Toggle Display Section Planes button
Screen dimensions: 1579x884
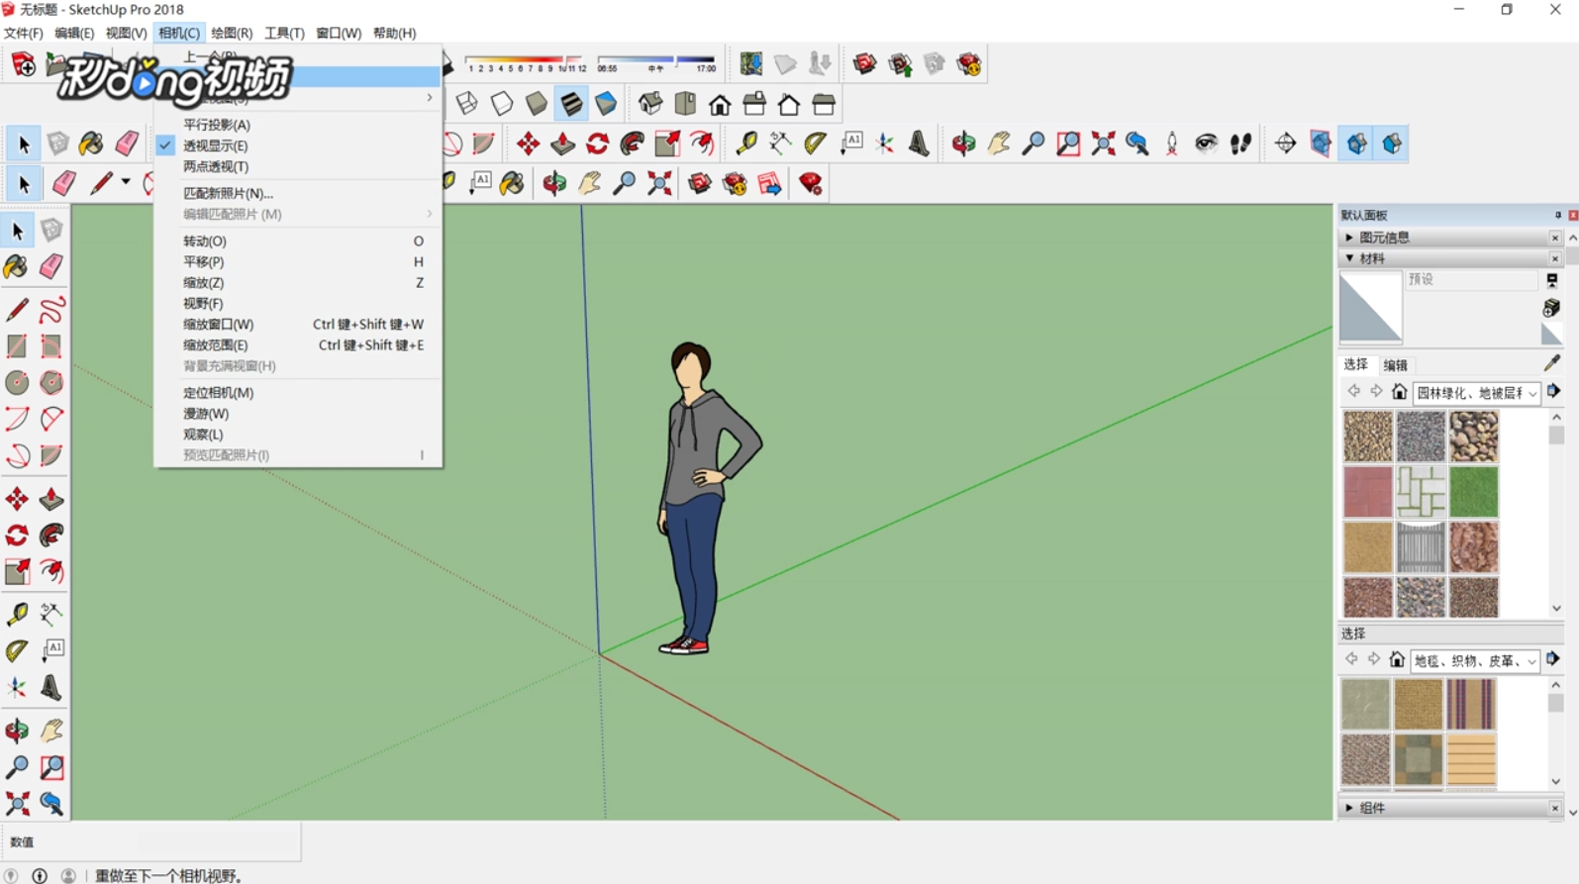pos(1321,144)
